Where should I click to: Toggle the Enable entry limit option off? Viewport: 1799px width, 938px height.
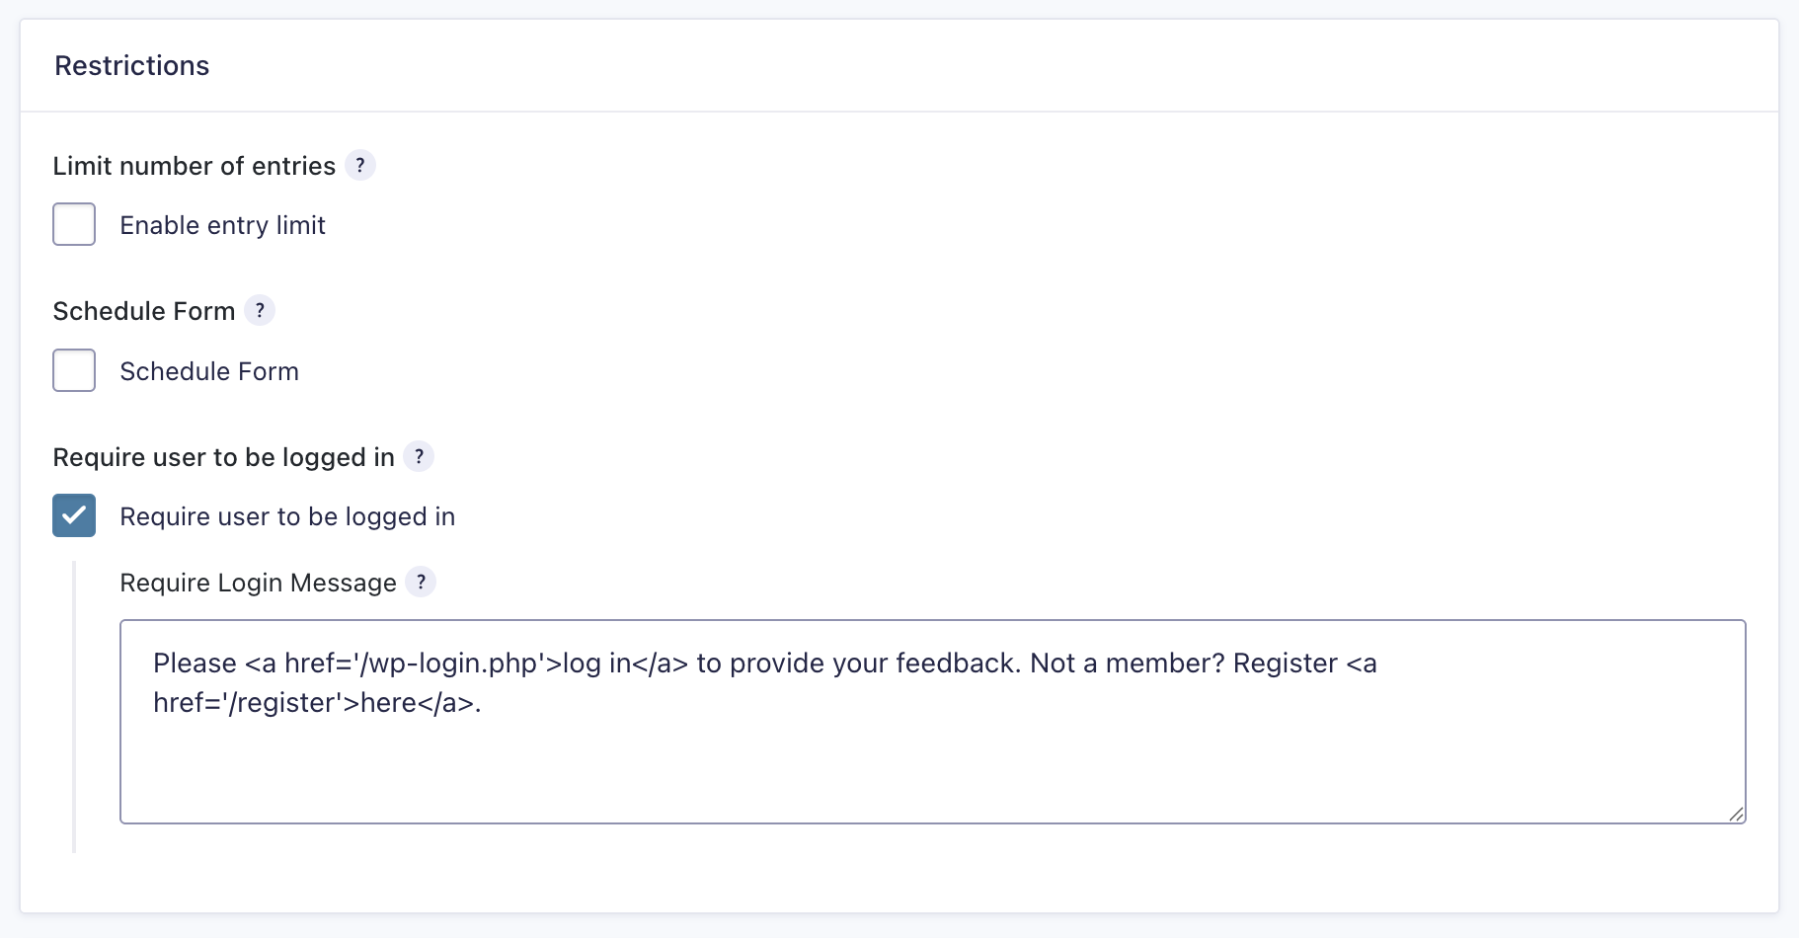pyautogui.click(x=74, y=224)
